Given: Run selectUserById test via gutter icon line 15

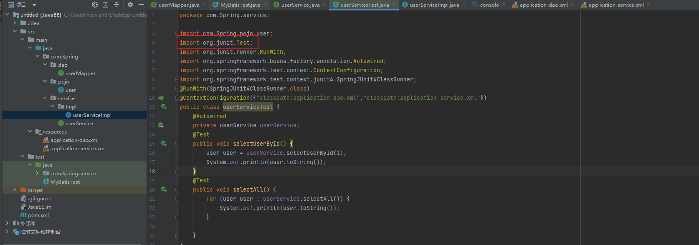Looking at the screenshot, I should [164, 144].
